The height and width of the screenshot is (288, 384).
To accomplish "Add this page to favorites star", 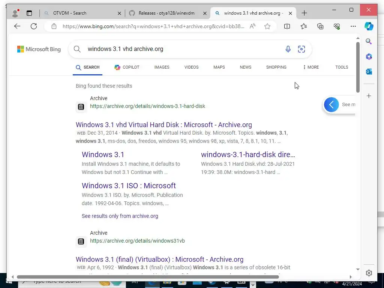I will click(267, 26).
